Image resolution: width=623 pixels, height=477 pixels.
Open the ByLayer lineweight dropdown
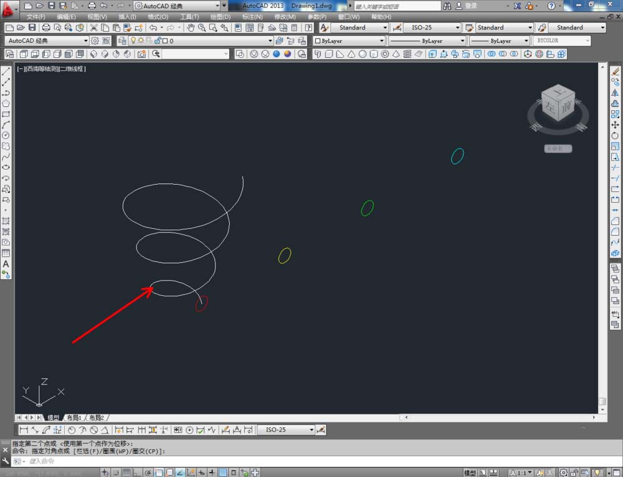[500, 41]
